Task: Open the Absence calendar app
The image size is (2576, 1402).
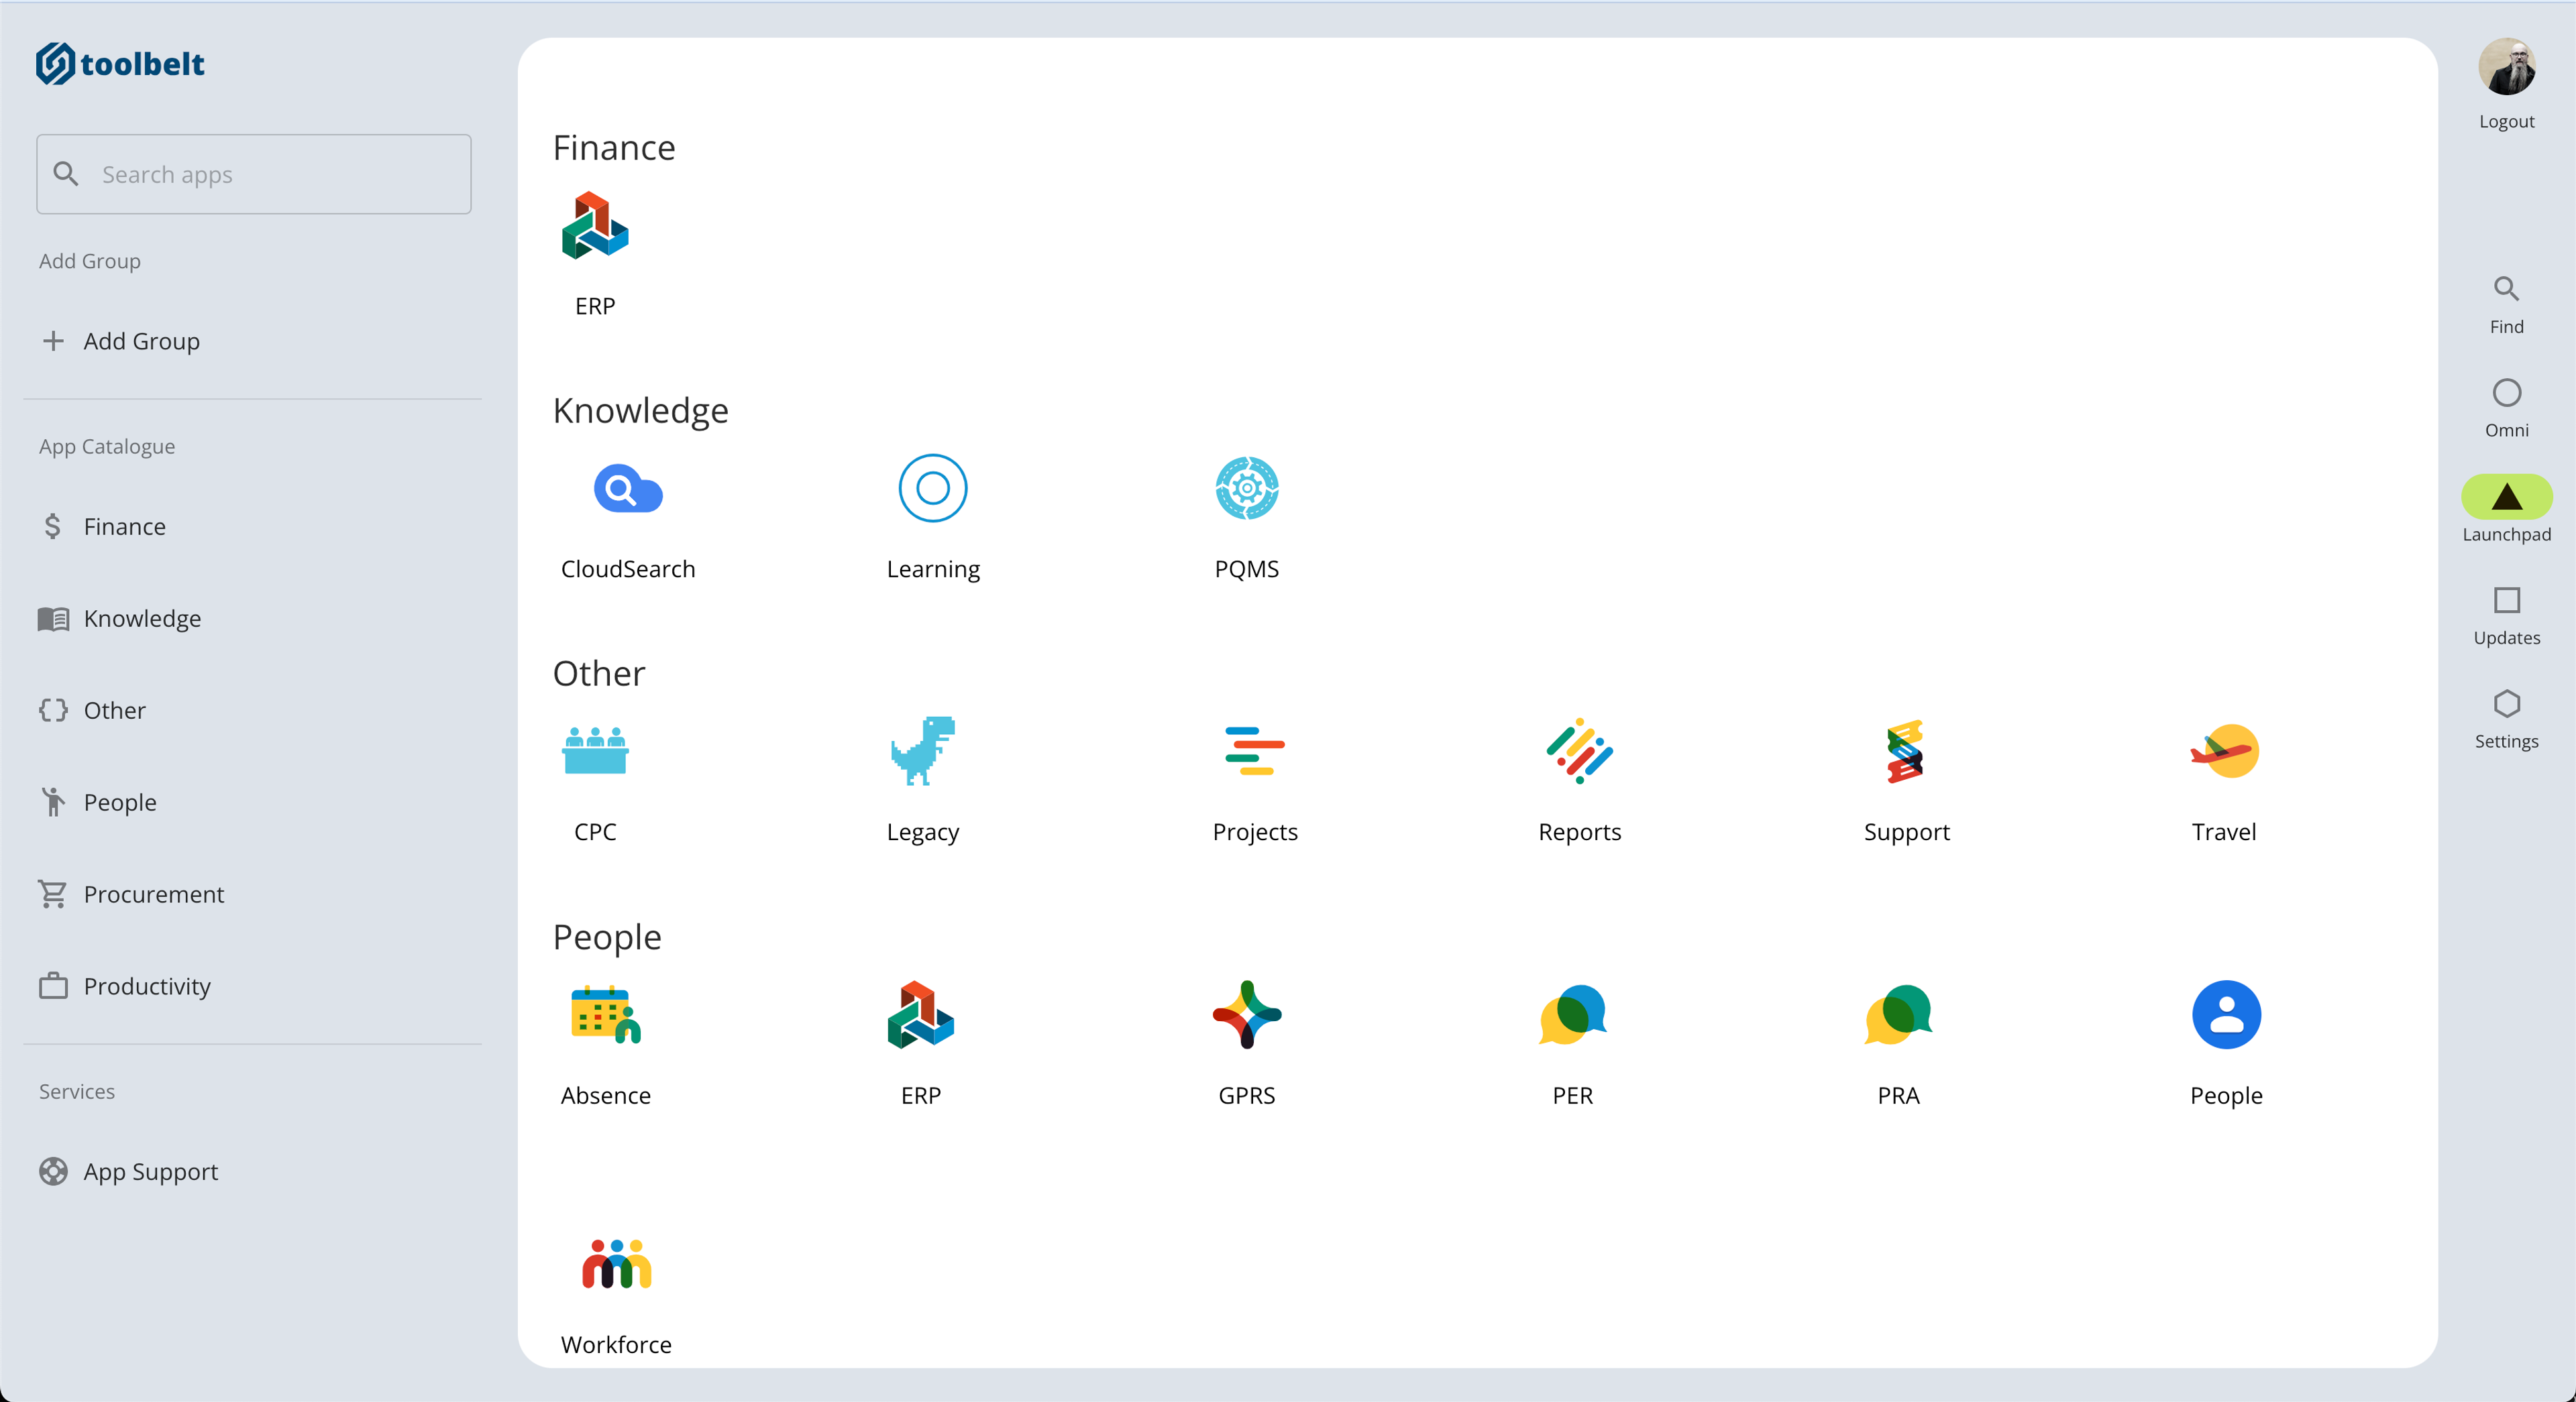Action: coord(605,1015)
